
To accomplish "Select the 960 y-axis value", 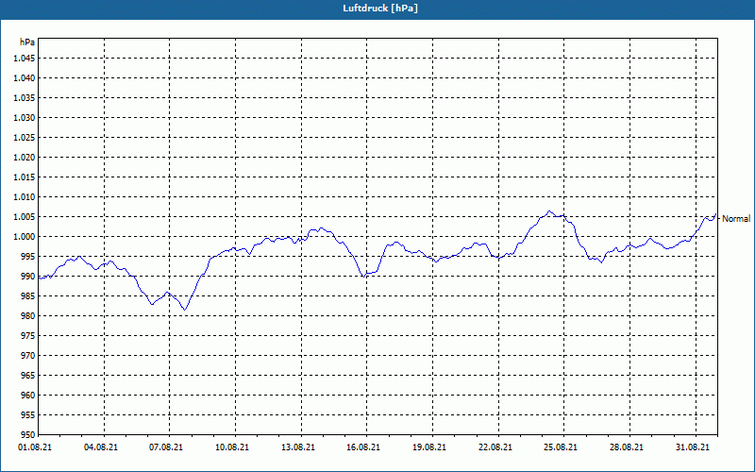I will coord(27,395).
